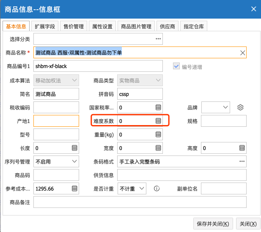Switch to the 商品图片管理 tab
261x232 pixels.
pos(136,26)
